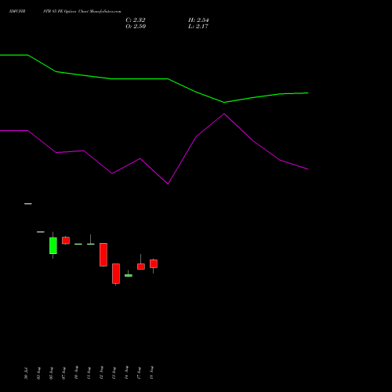Click the small green candle above 14 Aug

(129, 275)
